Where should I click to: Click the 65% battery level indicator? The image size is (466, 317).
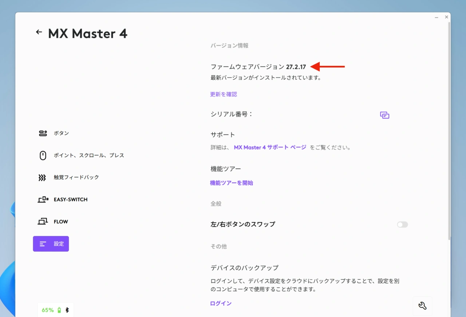click(48, 310)
